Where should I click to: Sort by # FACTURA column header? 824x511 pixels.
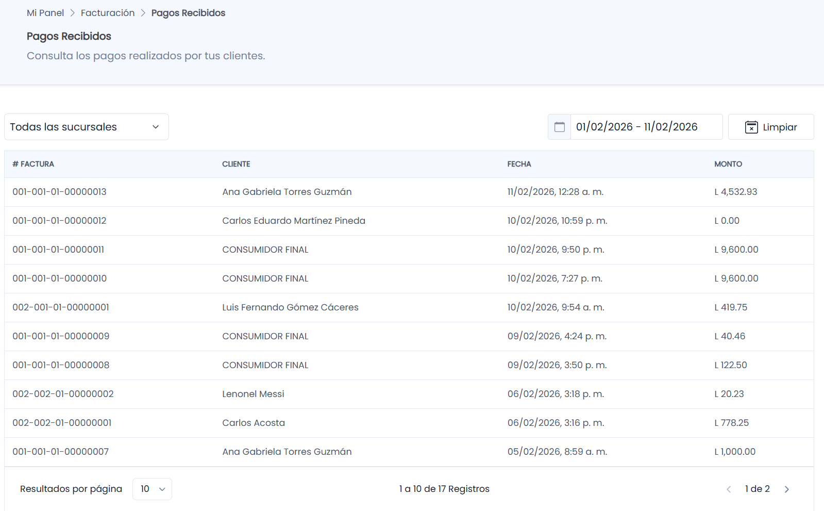tap(33, 164)
